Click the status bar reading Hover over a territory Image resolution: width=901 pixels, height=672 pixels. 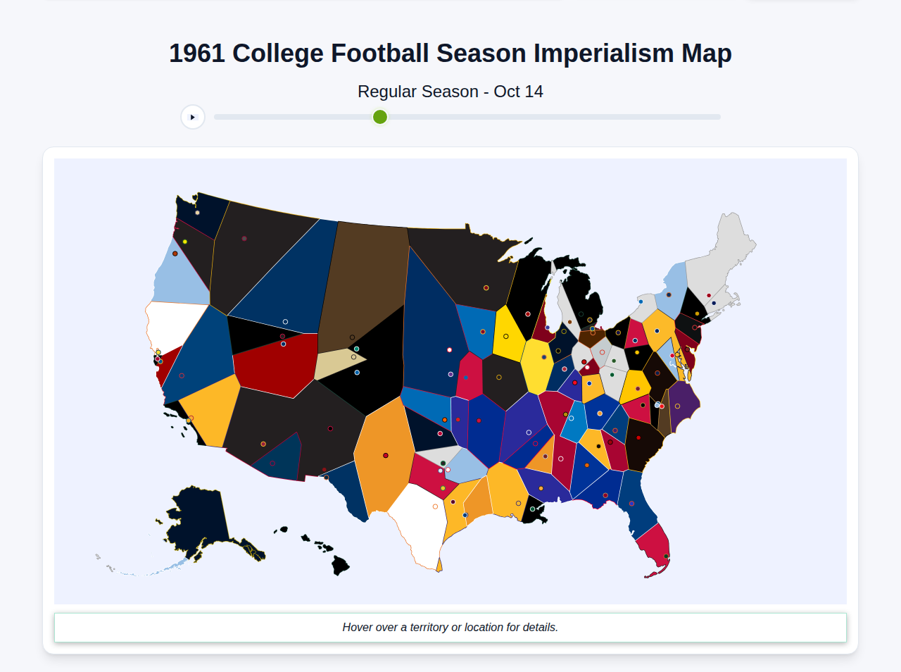pos(450,627)
